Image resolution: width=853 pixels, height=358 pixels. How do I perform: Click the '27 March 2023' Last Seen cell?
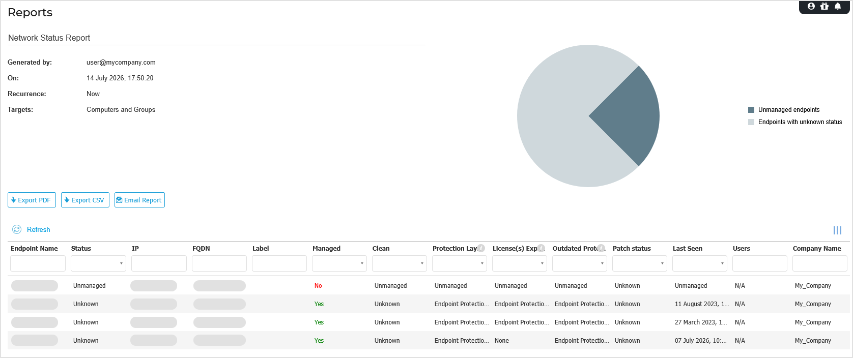click(701, 322)
